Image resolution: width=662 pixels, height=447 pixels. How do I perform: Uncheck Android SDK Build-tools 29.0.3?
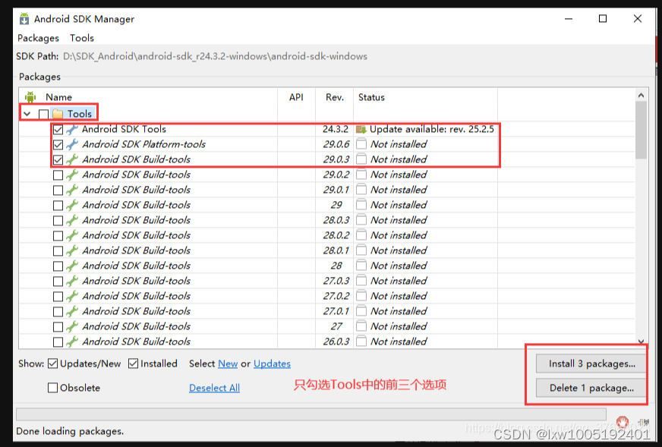58,160
